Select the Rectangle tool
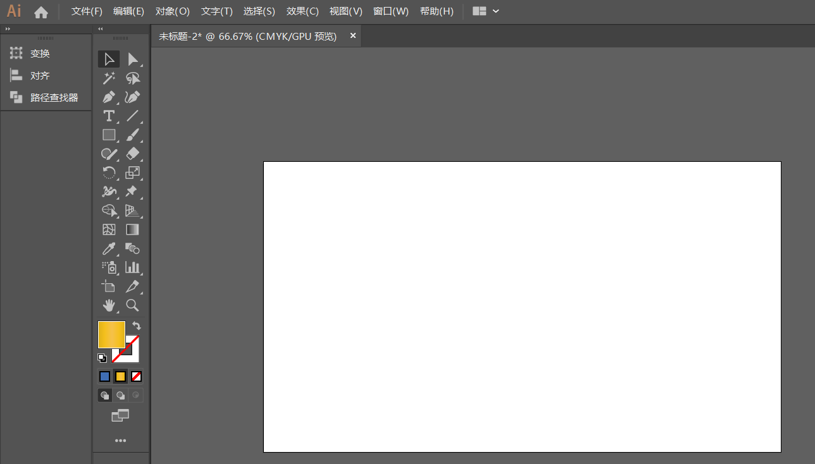 coord(109,135)
